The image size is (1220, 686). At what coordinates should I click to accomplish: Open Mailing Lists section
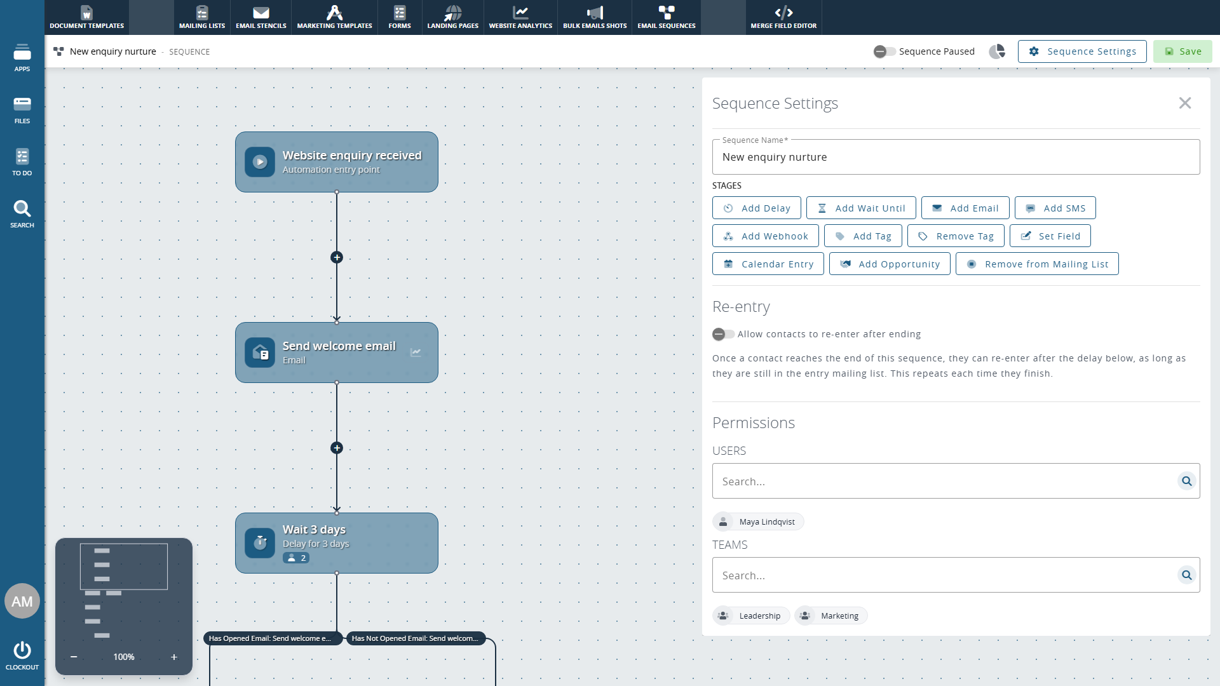coord(202,17)
